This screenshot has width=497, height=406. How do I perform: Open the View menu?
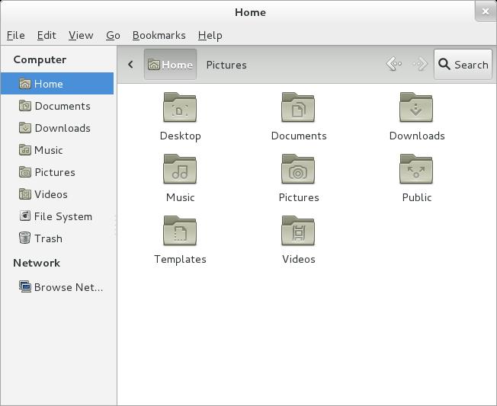(81, 35)
